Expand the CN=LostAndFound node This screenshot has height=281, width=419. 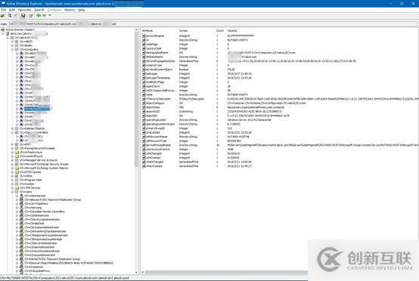coord(12,156)
